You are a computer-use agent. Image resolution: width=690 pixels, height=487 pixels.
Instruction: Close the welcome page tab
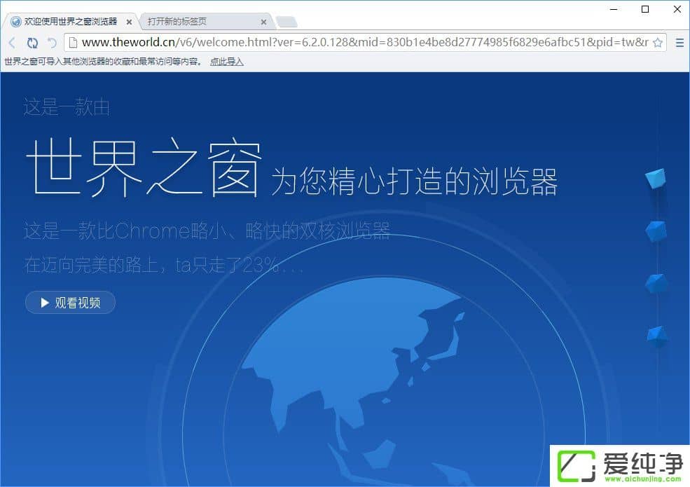pyautogui.click(x=129, y=22)
